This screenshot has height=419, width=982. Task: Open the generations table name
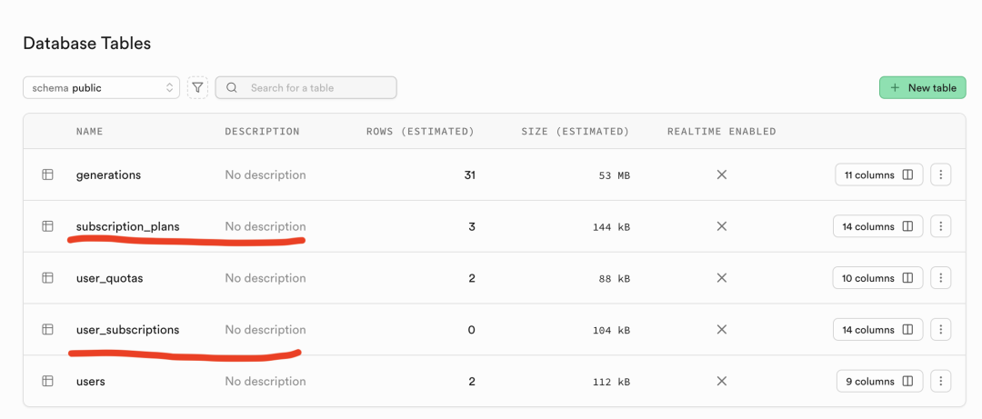coord(108,175)
